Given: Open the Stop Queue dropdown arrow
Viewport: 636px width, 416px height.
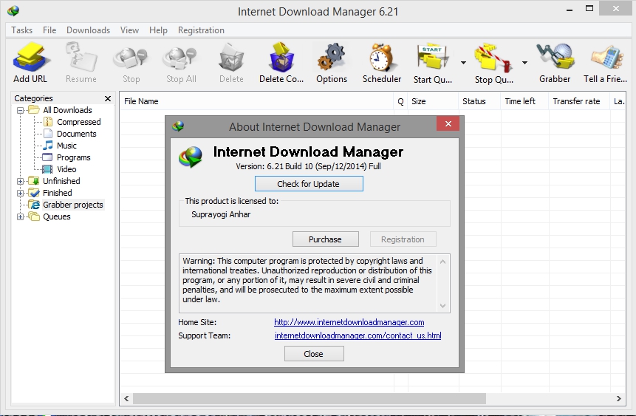Looking at the screenshot, I should pos(524,63).
